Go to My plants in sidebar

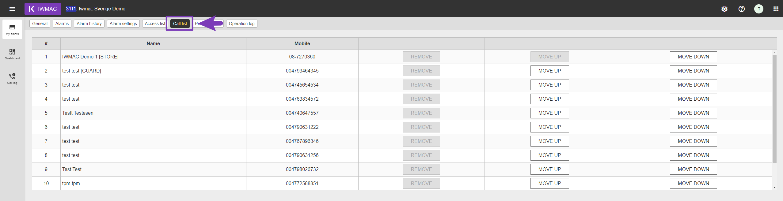point(12,29)
